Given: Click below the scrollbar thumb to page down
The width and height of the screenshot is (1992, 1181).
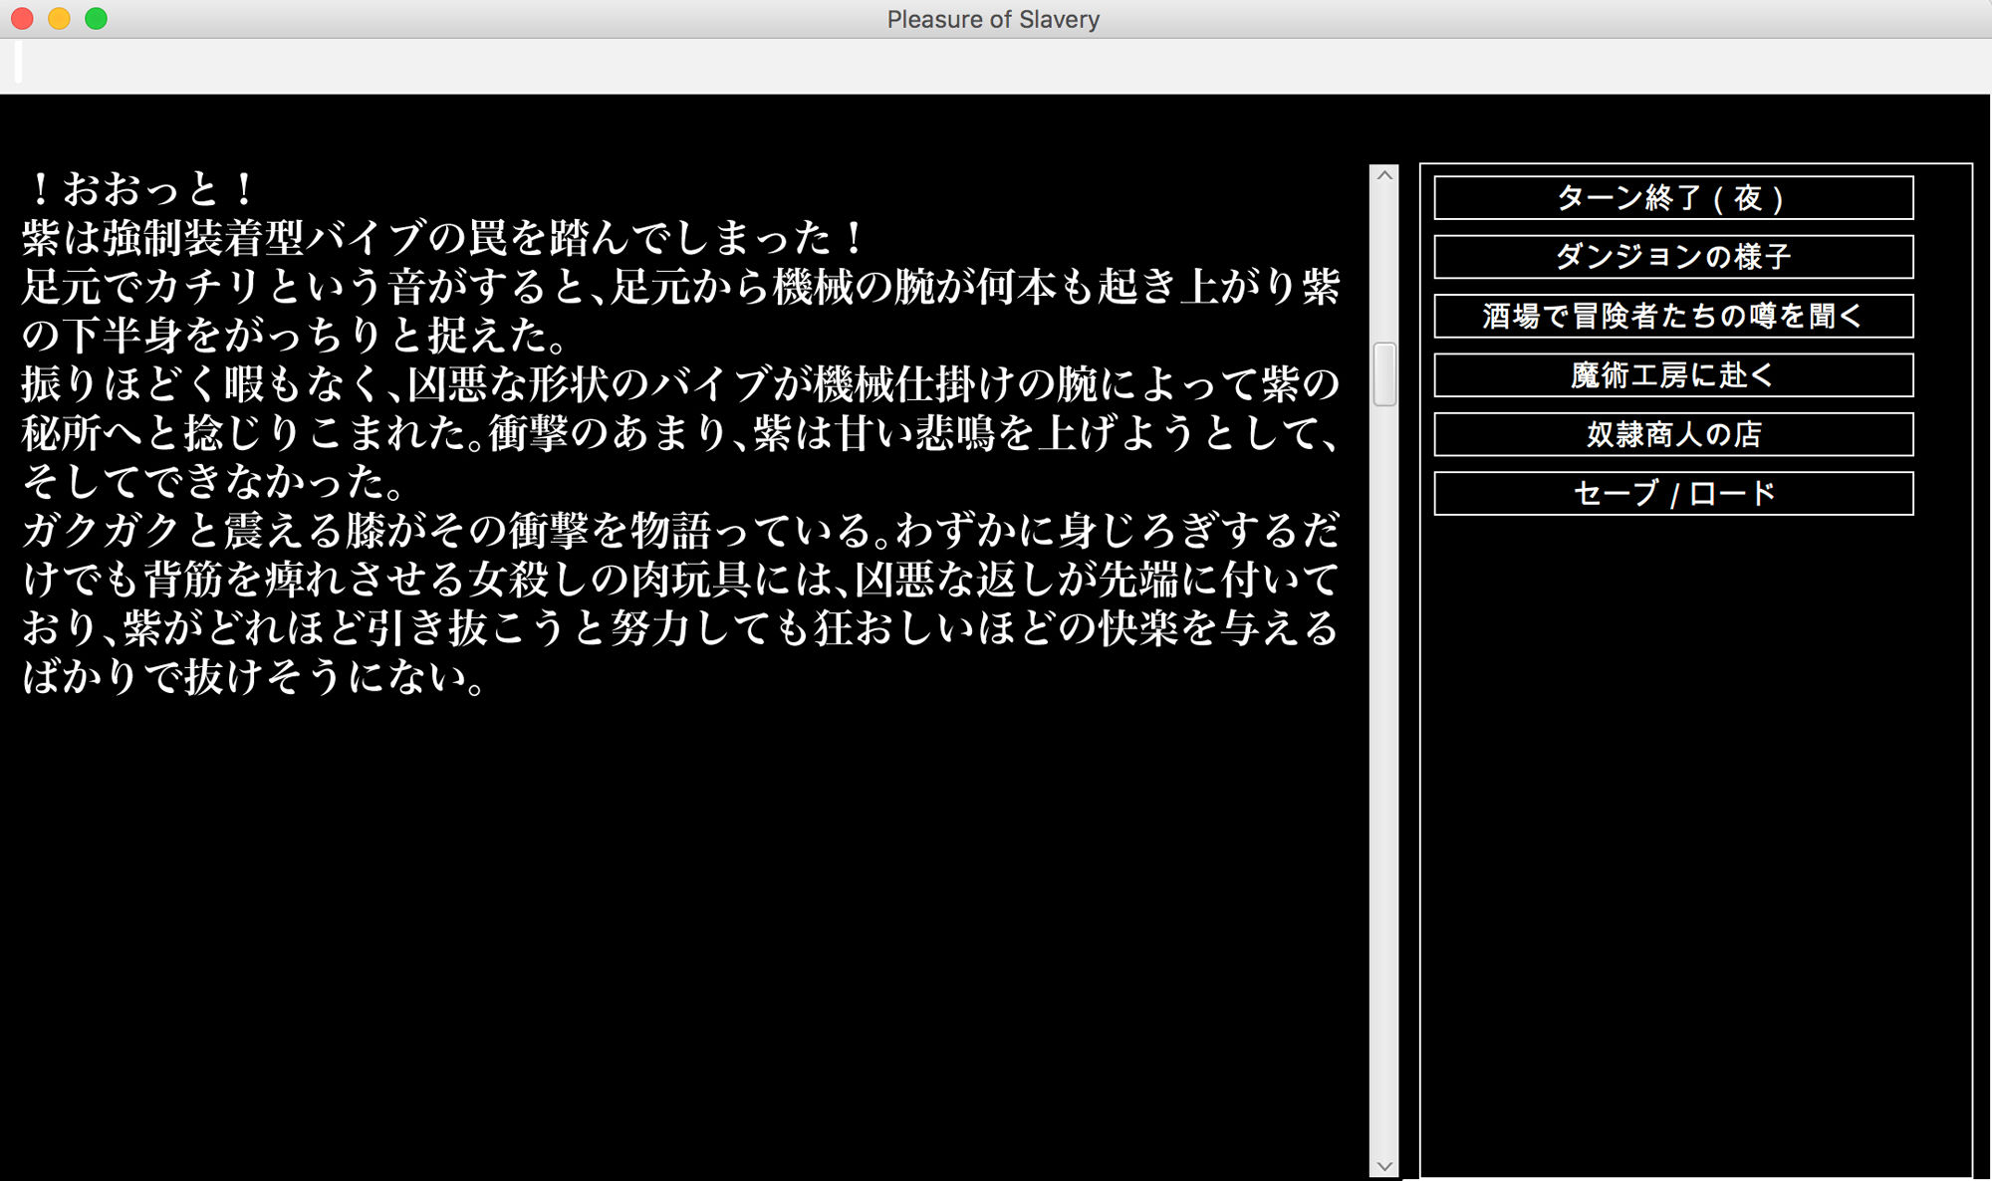Looking at the screenshot, I should coord(1384,697).
